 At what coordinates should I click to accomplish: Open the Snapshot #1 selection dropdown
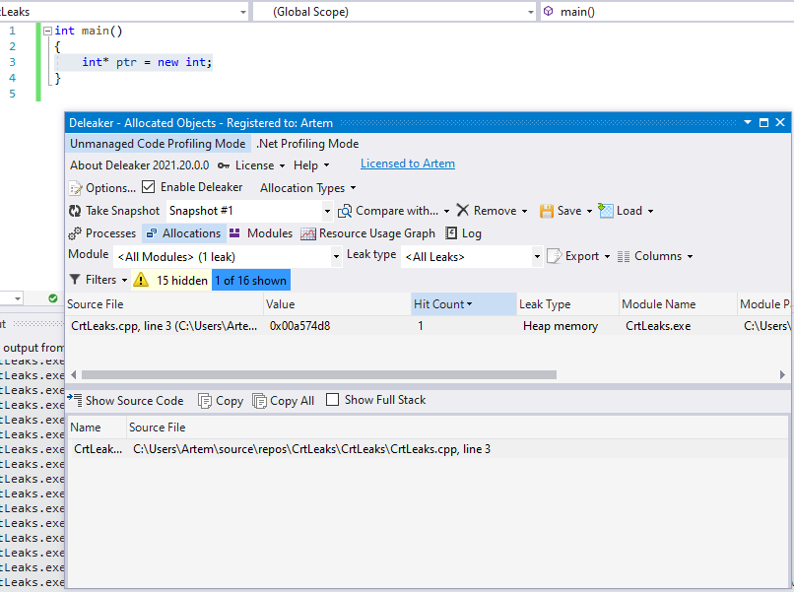pos(327,211)
